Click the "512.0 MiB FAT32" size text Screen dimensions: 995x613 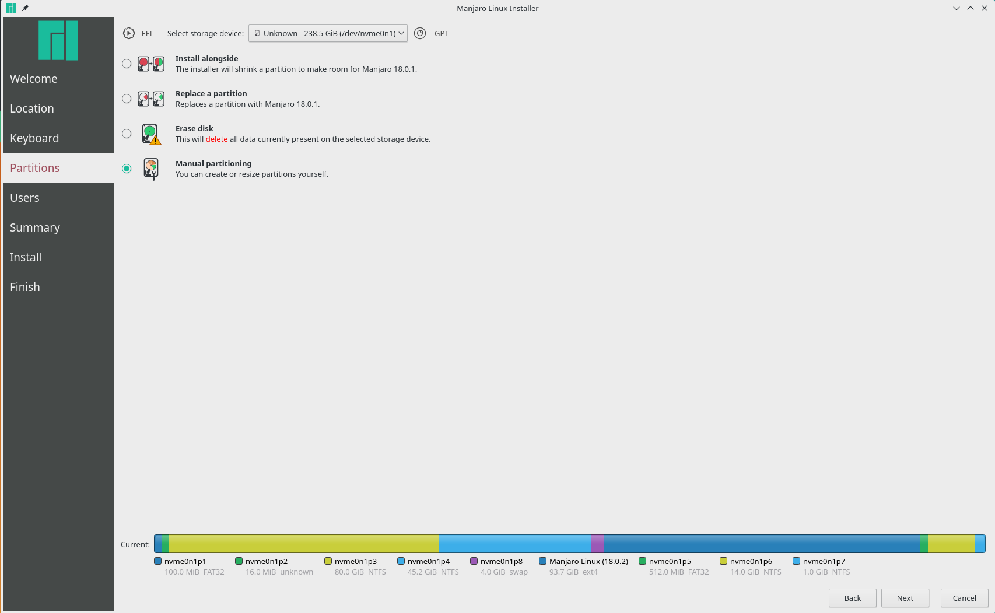click(x=679, y=572)
